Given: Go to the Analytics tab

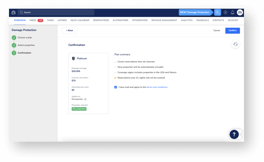Looking at the screenshot, I should (187, 20).
